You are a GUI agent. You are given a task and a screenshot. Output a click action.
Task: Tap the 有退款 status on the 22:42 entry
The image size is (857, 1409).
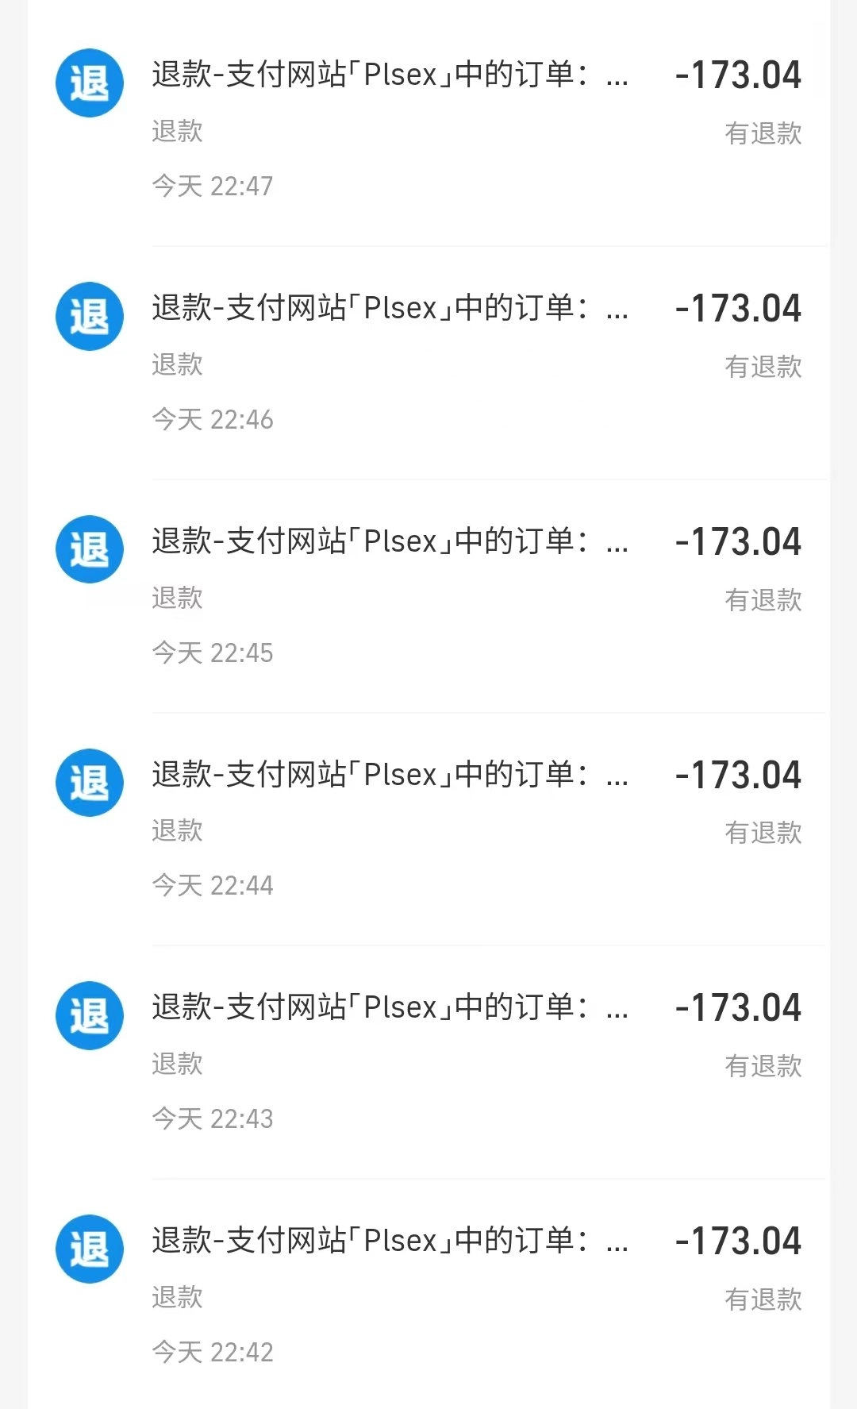pyautogui.click(x=763, y=1299)
